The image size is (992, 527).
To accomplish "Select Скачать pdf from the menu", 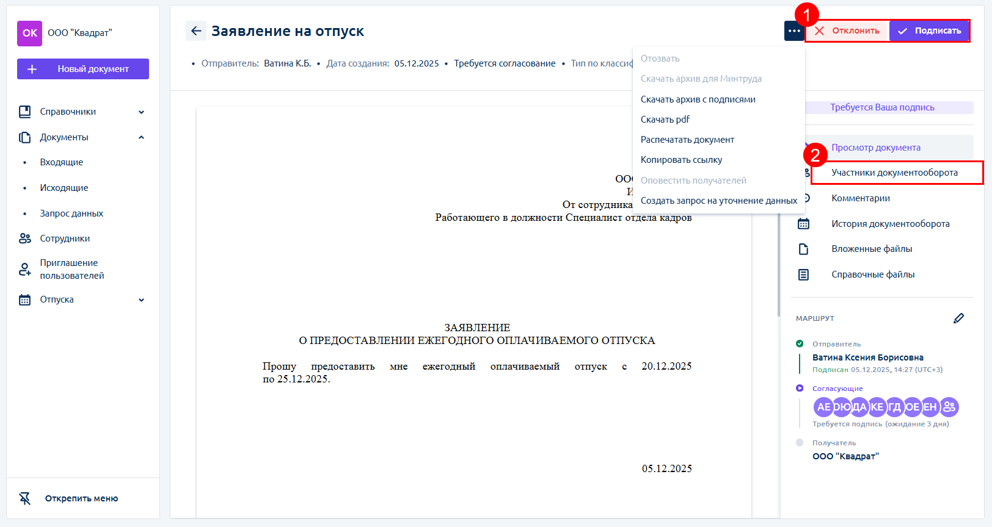I will 665,120.
